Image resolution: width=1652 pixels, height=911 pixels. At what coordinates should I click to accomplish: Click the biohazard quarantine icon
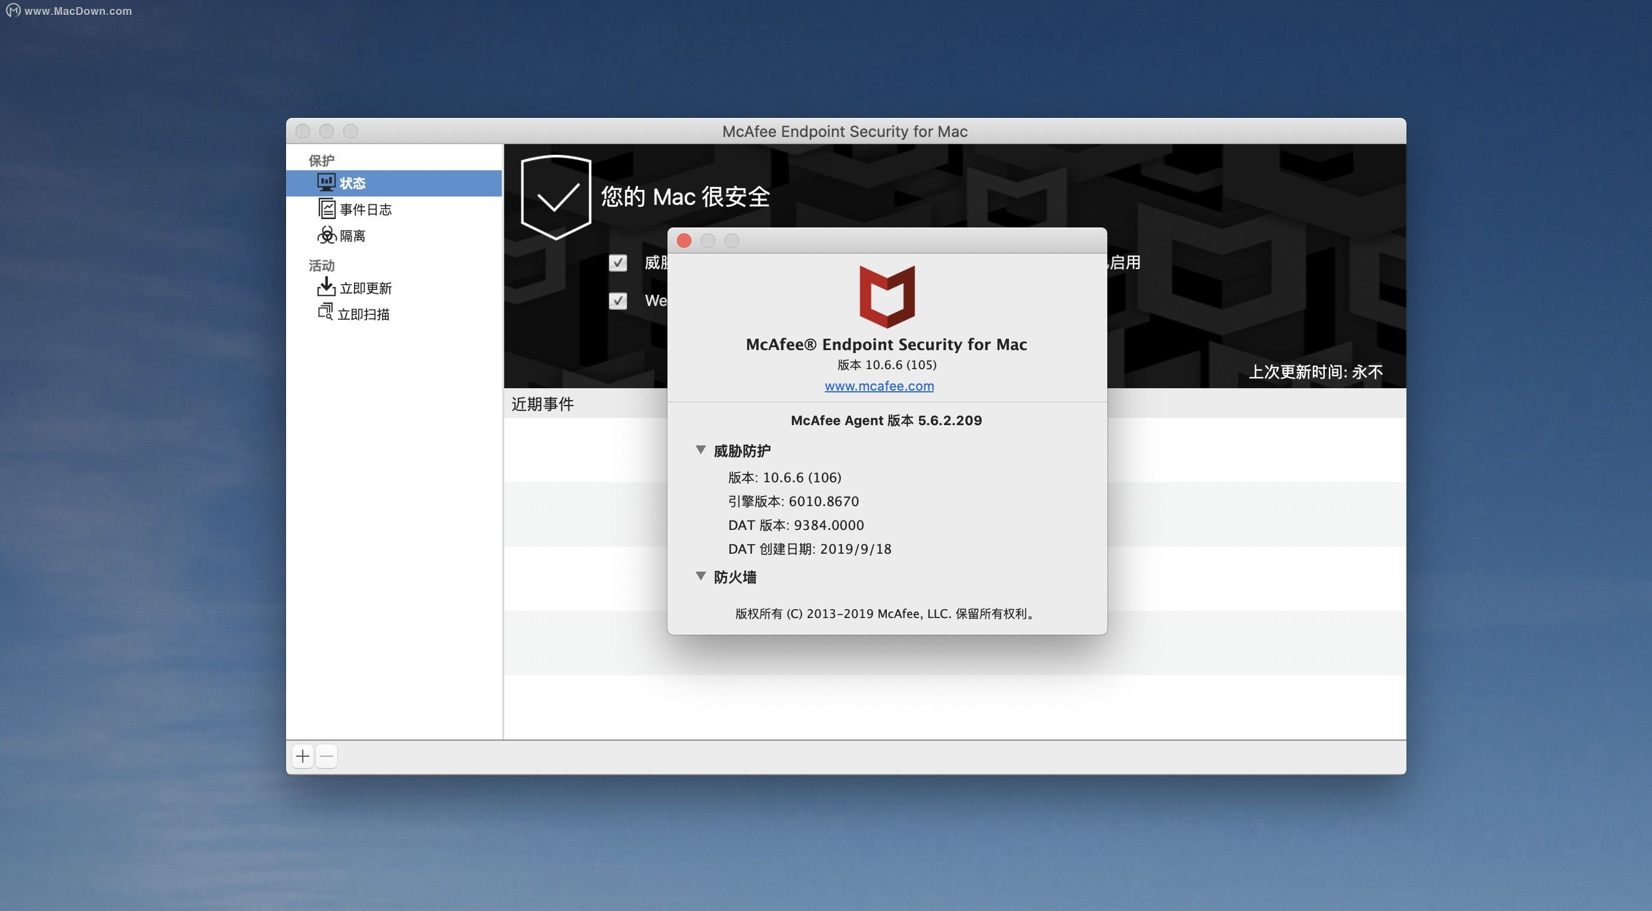click(327, 235)
